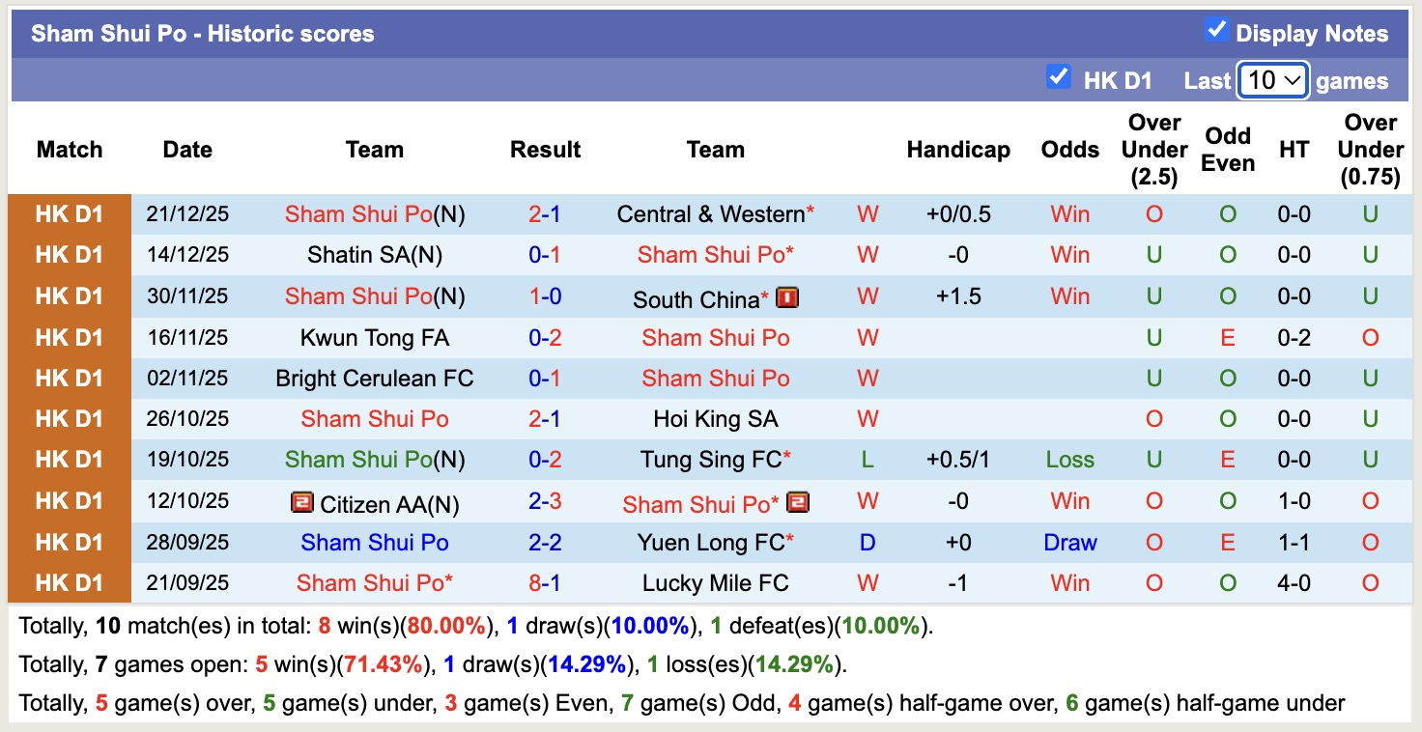This screenshot has width=1422, height=732.
Task: Click the red card icon beside South China
Action: pos(787,297)
